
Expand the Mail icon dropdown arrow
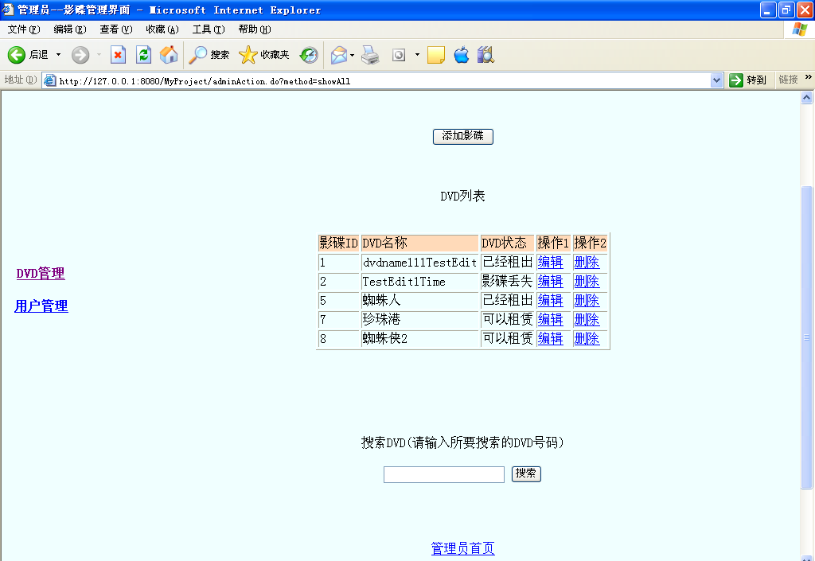pyautogui.click(x=353, y=55)
